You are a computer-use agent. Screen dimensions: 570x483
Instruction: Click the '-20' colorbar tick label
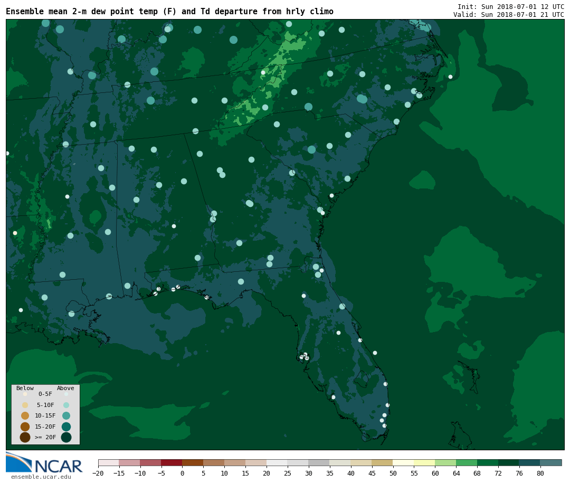98,473
